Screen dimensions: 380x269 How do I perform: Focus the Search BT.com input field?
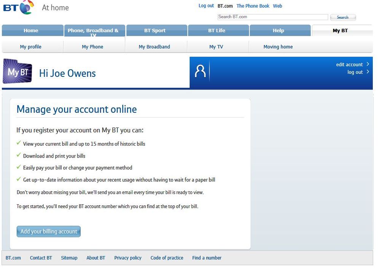point(272,17)
